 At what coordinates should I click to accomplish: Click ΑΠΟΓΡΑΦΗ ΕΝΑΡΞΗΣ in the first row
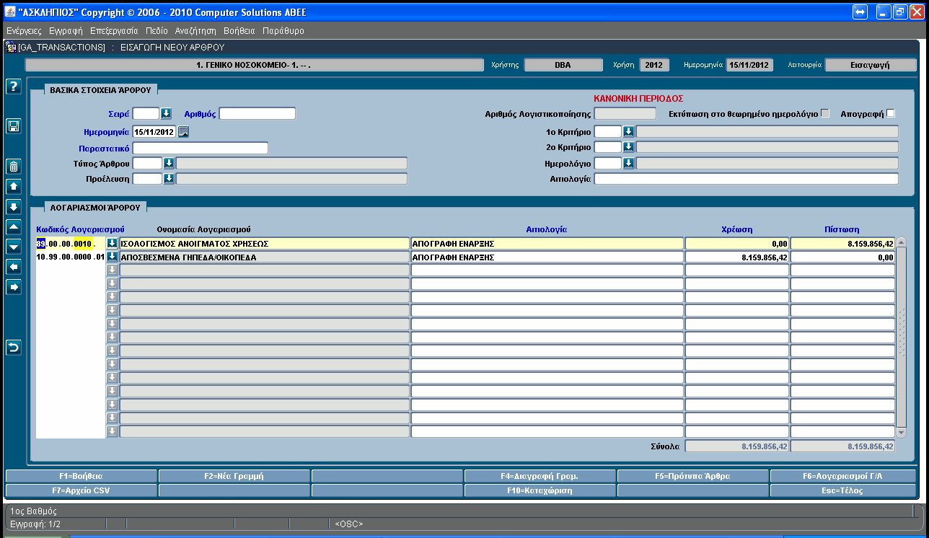coord(547,244)
